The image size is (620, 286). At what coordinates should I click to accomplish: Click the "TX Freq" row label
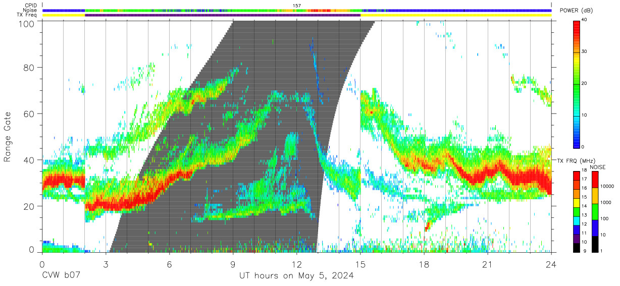coord(27,15)
